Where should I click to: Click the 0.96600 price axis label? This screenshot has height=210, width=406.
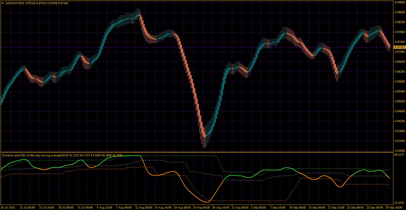click(399, 62)
